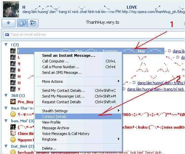Viewport: 185px width, 154px height.
Task: Open the 'Stealth Settings' submenu
Action: point(78,111)
